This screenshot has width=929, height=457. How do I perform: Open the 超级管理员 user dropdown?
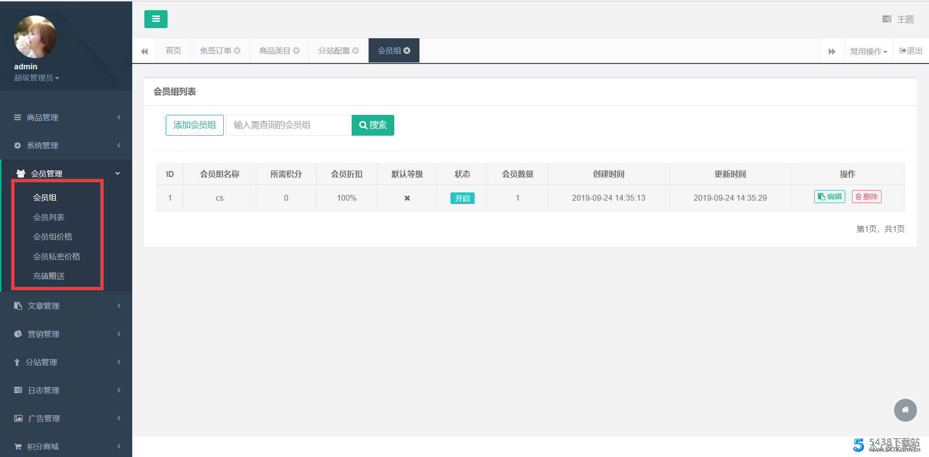36,78
